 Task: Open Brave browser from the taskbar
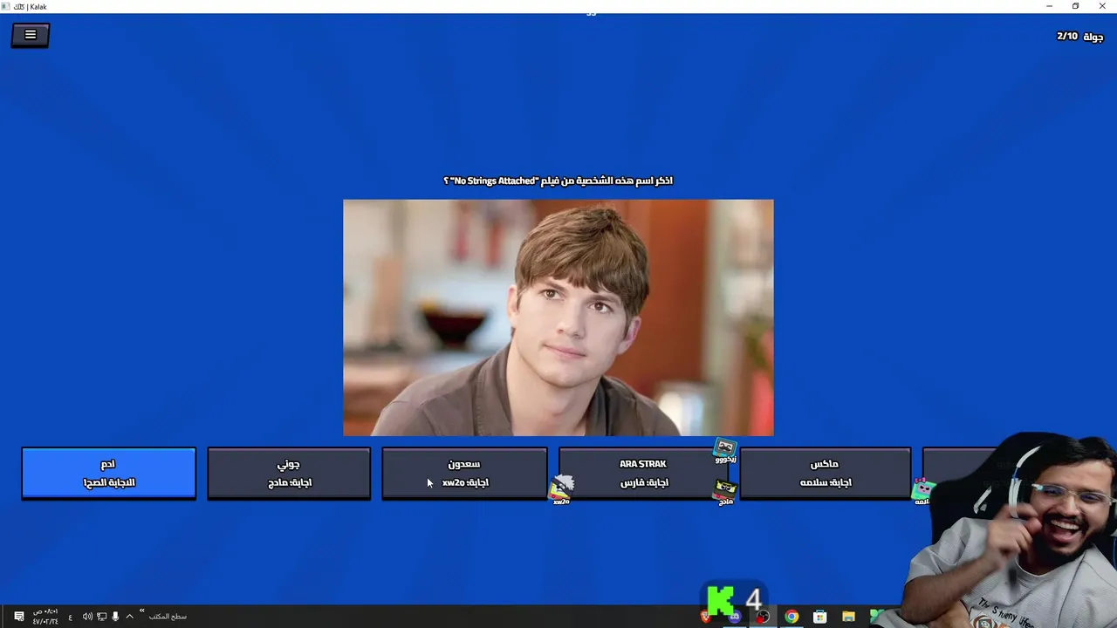(706, 617)
